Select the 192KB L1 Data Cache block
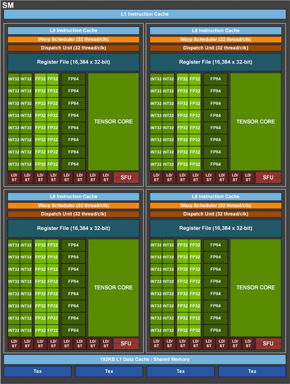This screenshot has width=290, height=384. [144, 359]
